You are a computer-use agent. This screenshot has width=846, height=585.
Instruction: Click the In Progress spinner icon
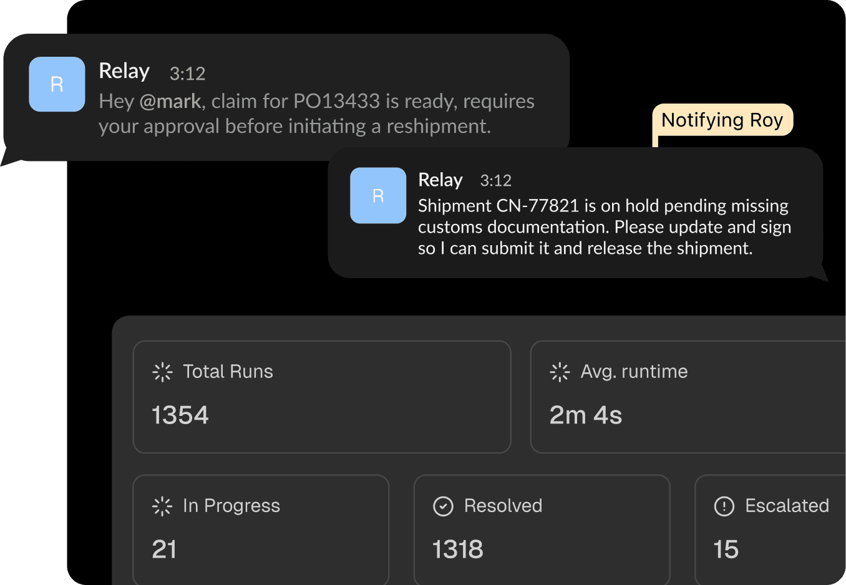coord(162,506)
